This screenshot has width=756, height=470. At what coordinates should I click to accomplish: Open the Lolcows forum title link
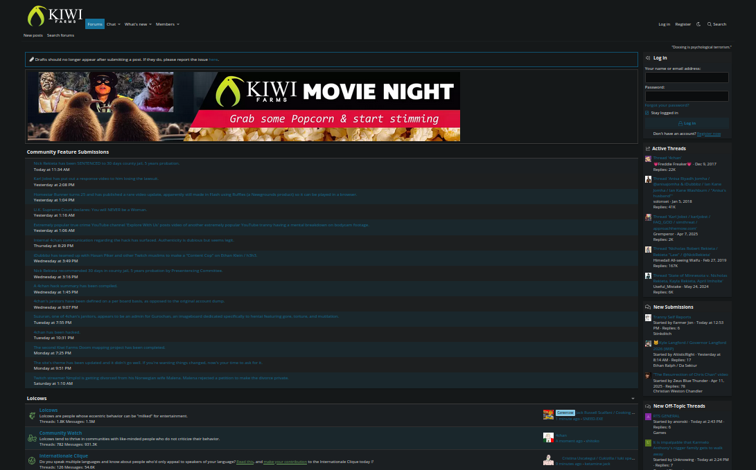pos(49,410)
